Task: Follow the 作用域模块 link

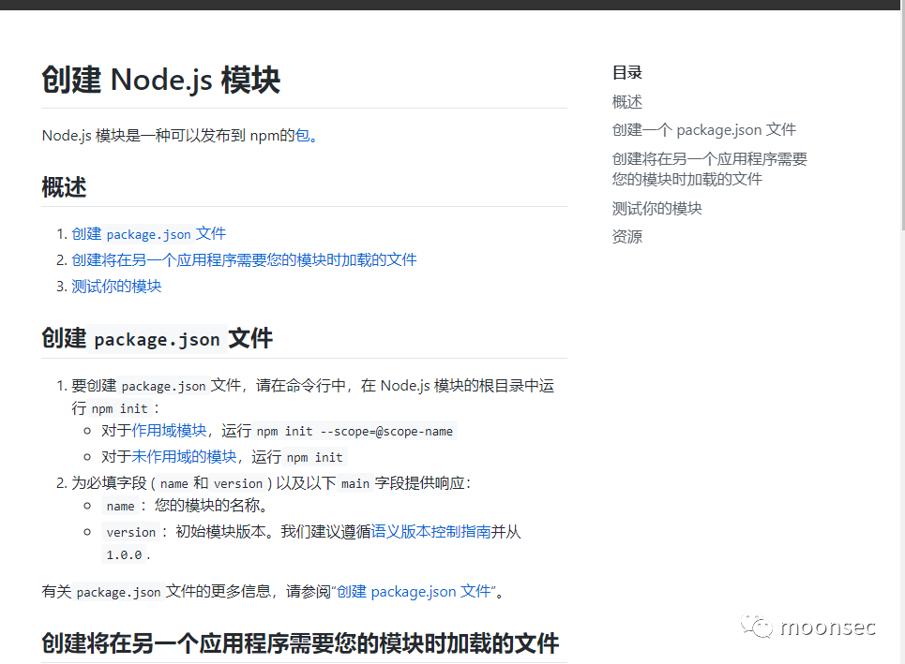Action: click(169, 431)
